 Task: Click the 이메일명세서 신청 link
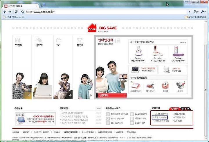[162, 121]
